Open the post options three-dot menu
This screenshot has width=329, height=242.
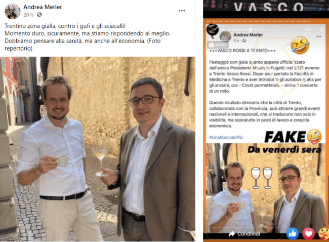click(182, 11)
